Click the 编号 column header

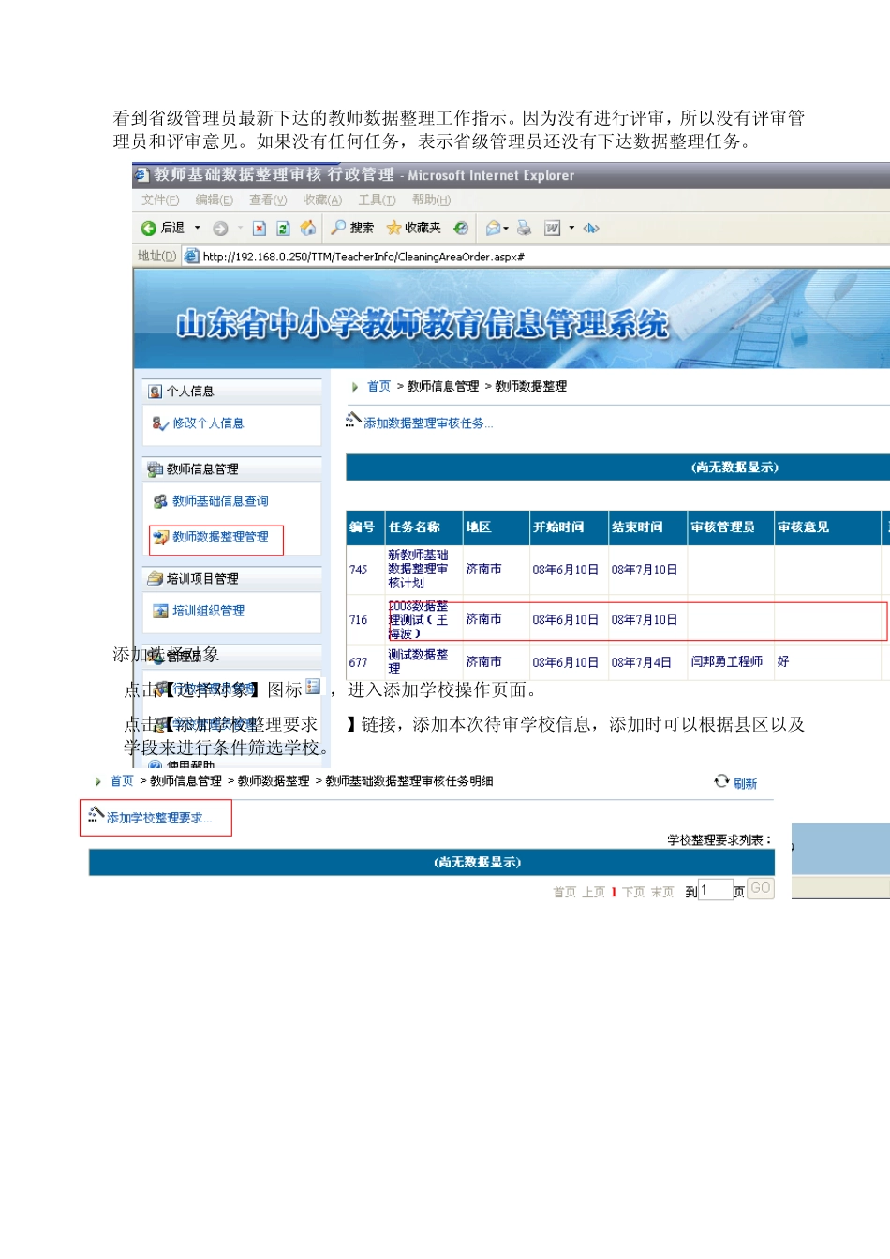tap(364, 527)
